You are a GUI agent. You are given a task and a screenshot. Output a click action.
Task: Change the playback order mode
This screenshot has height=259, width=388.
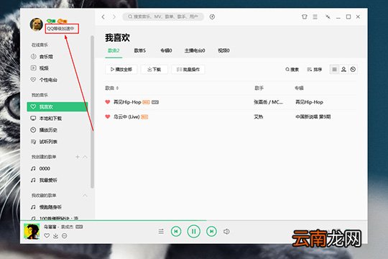[x=161, y=232]
